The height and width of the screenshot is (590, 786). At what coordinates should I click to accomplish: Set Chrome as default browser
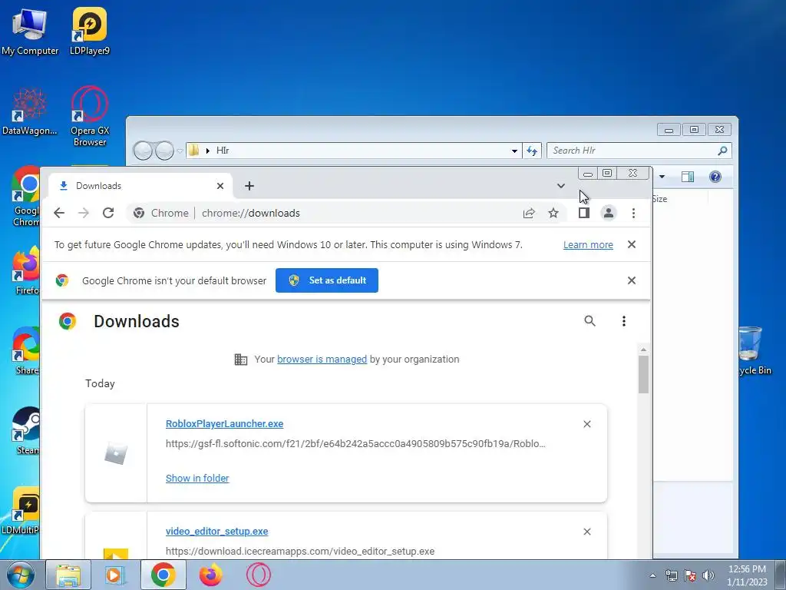coord(327,280)
